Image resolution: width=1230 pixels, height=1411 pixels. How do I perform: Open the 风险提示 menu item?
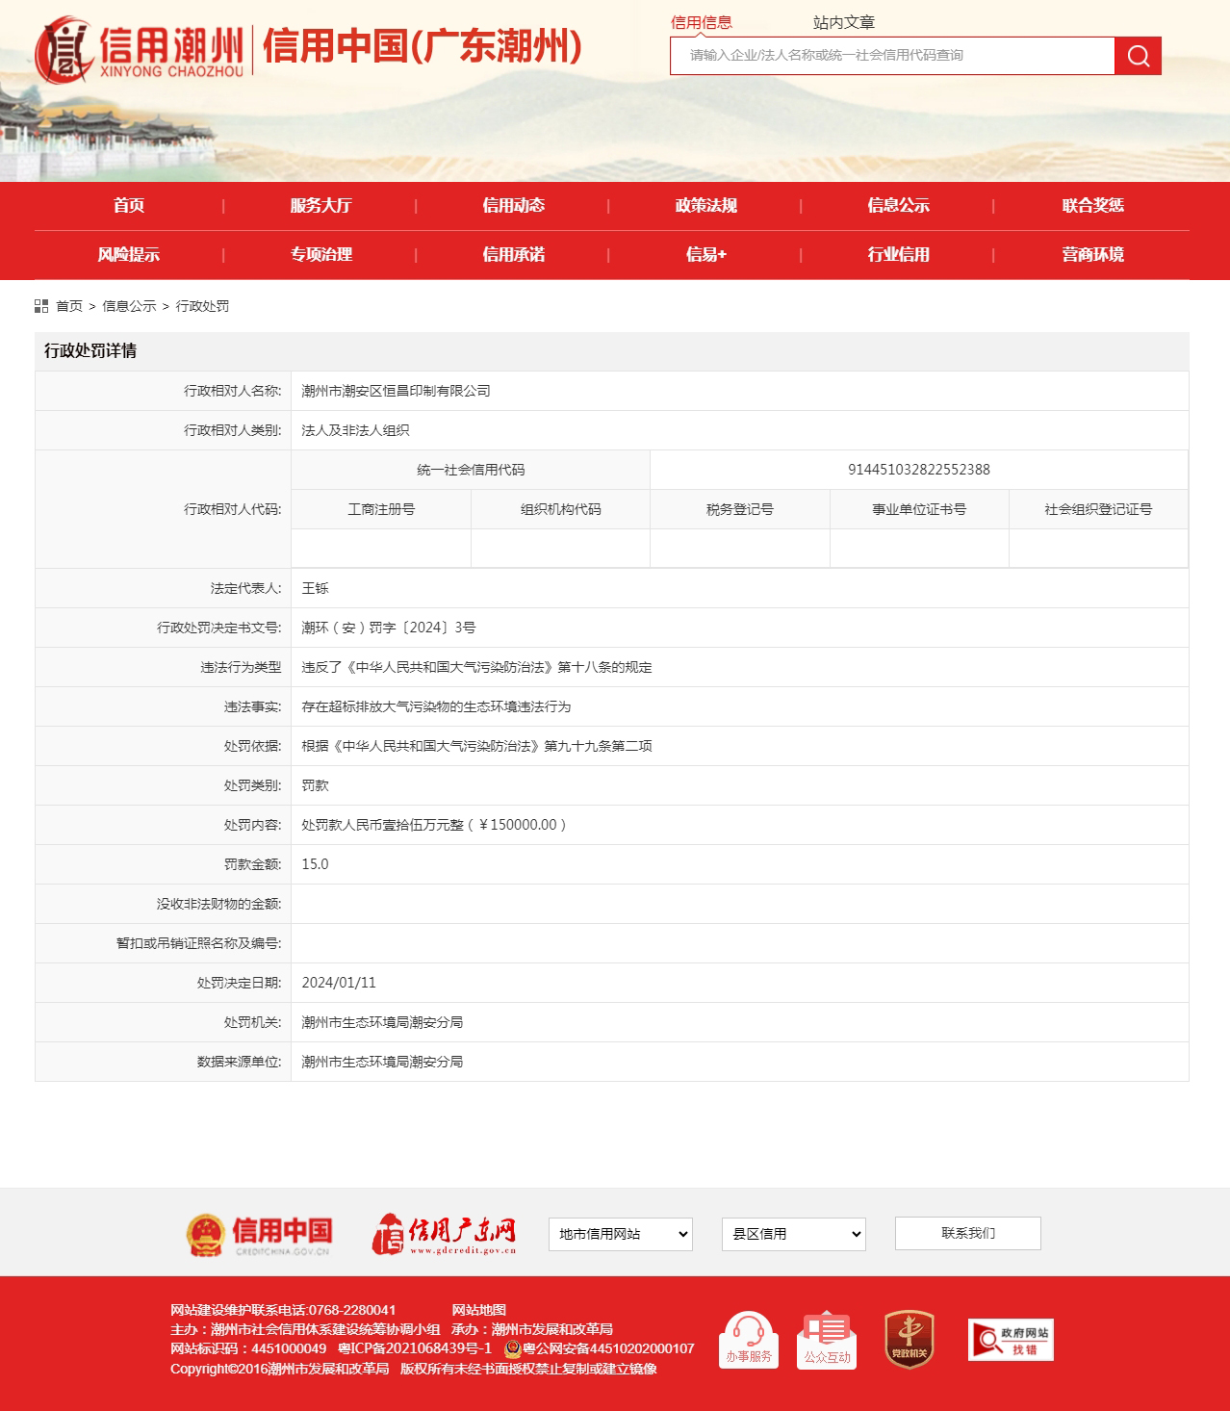pyautogui.click(x=129, y=254)
